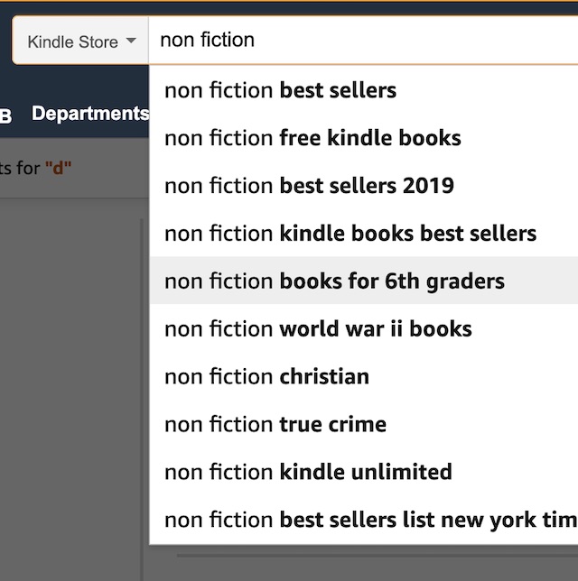Focus the search field containing non fiction

tap(363, 40)
